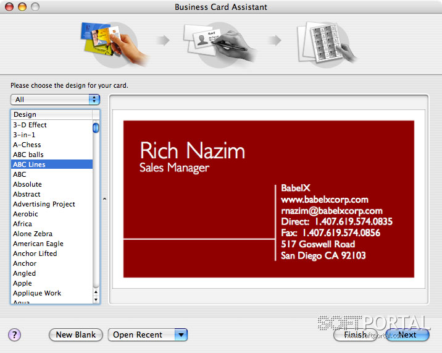Select the Aerobic design

coord(52,214)
